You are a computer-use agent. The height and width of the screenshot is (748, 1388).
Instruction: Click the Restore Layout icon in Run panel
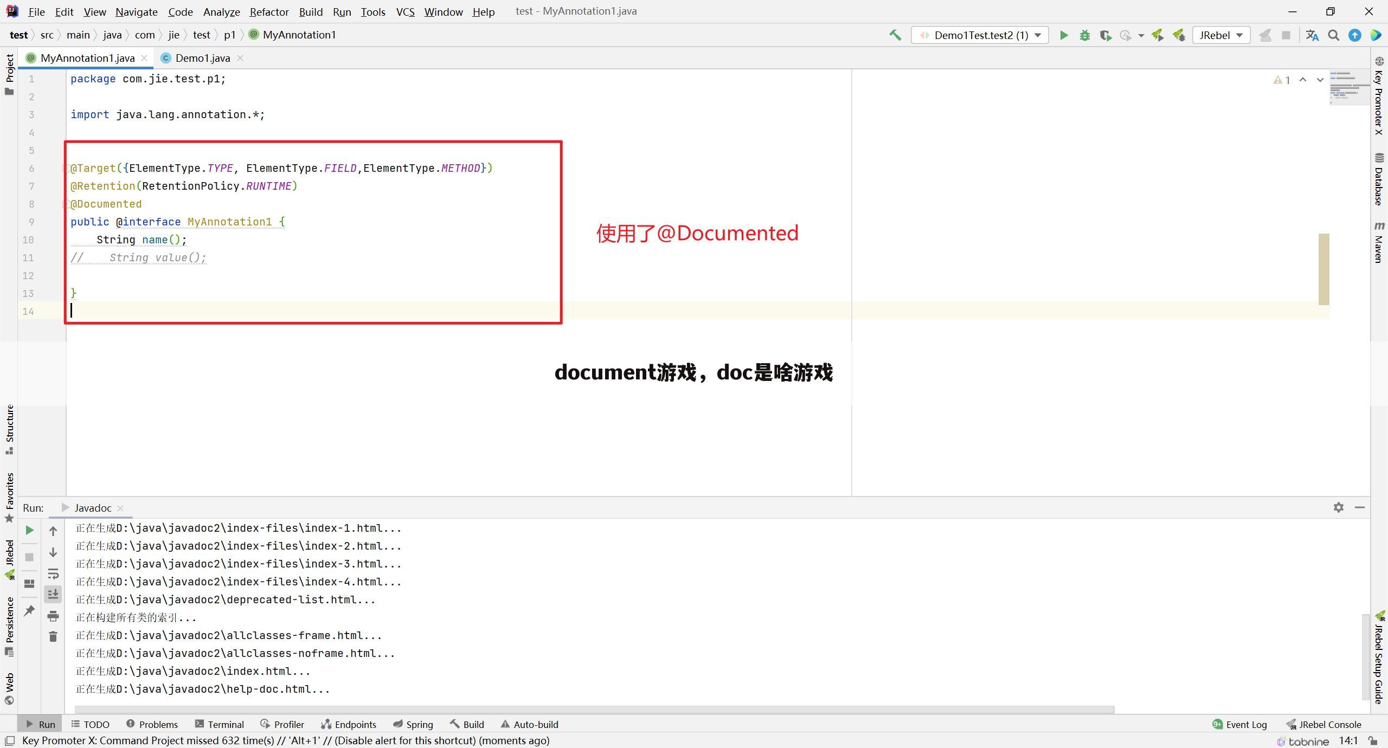(30, 584)
